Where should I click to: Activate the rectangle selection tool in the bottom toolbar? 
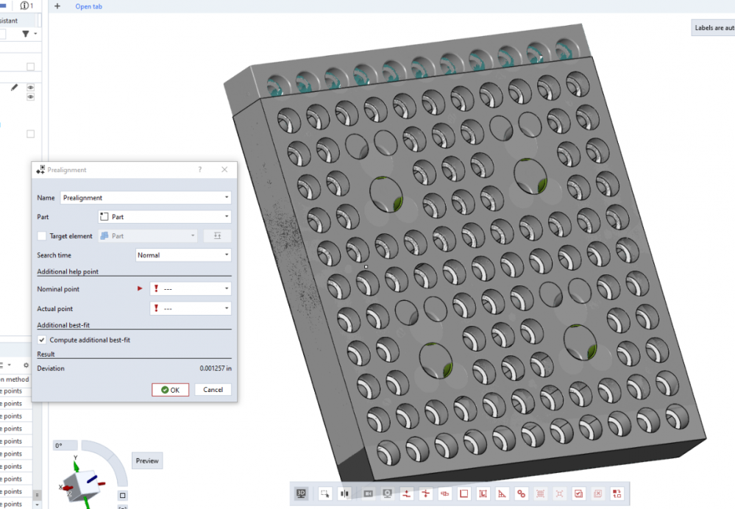point(324,494)
